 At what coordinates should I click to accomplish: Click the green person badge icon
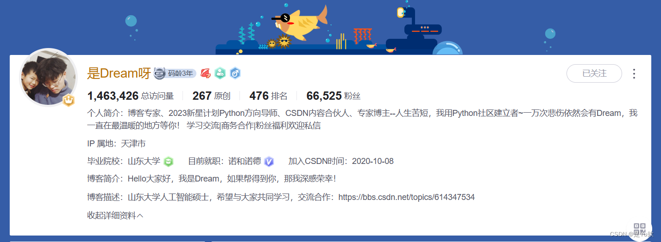coord(220,73)
